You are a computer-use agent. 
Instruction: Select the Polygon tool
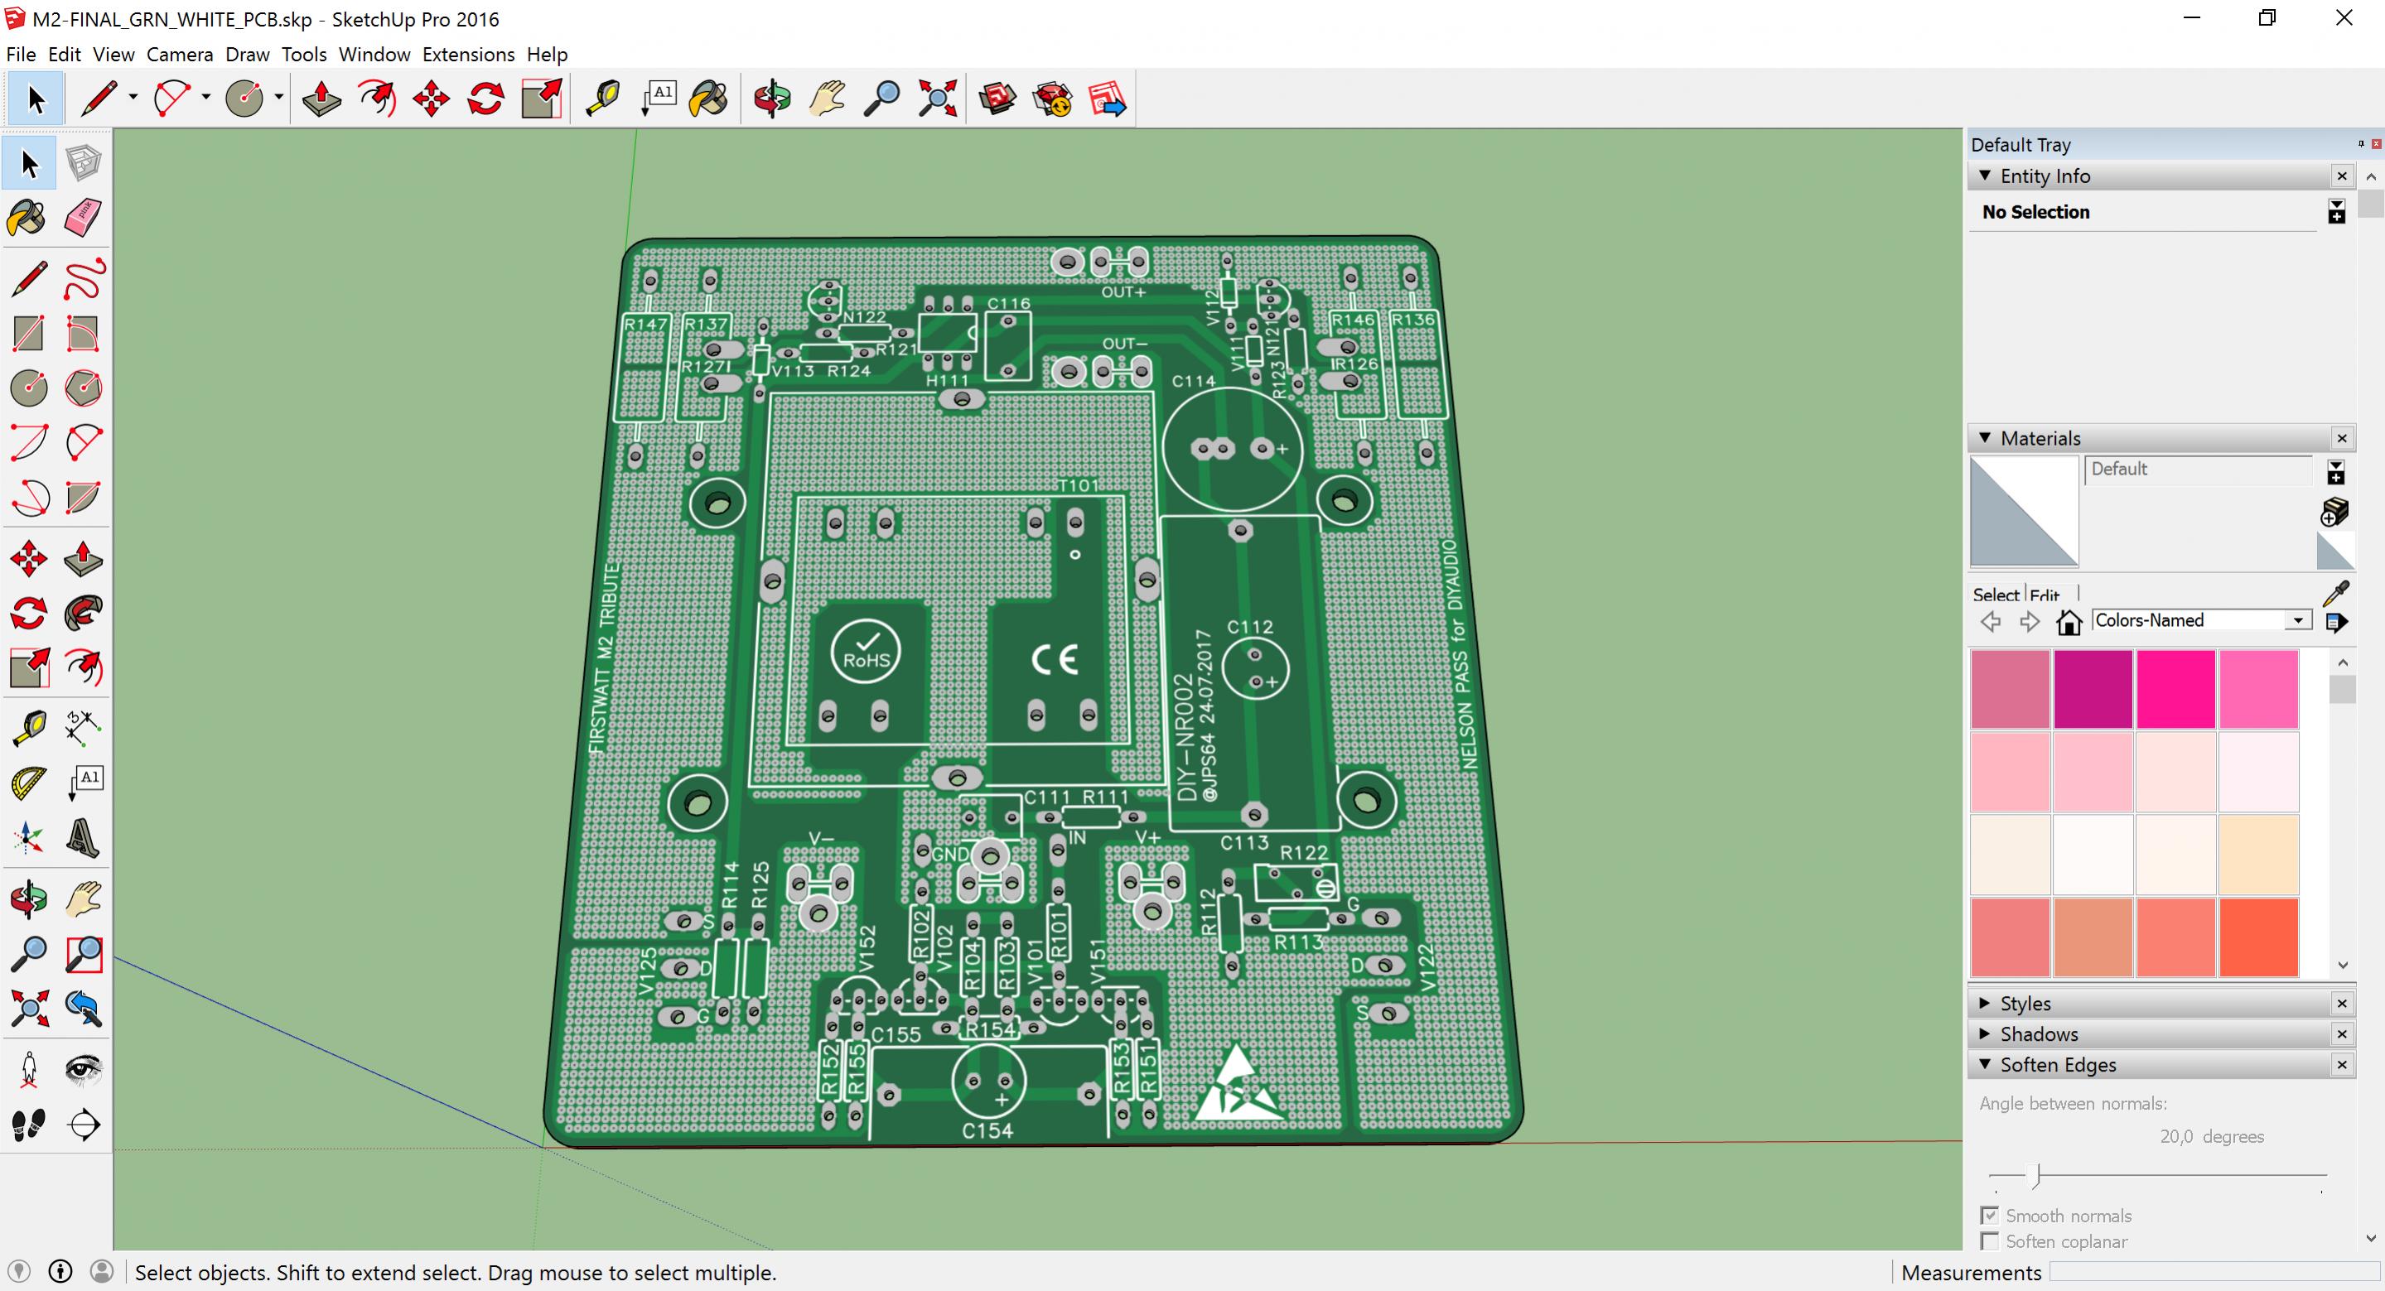pyautogui.click(x=84, y=388)
